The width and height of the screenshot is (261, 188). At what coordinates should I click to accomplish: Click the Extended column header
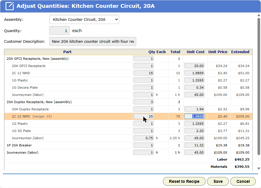tap(240, 52)
